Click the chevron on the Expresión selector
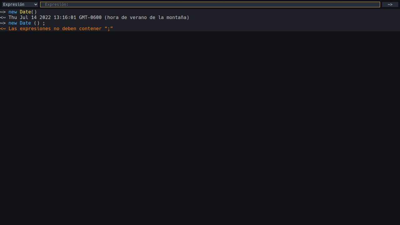 click(x=36, y=4)
